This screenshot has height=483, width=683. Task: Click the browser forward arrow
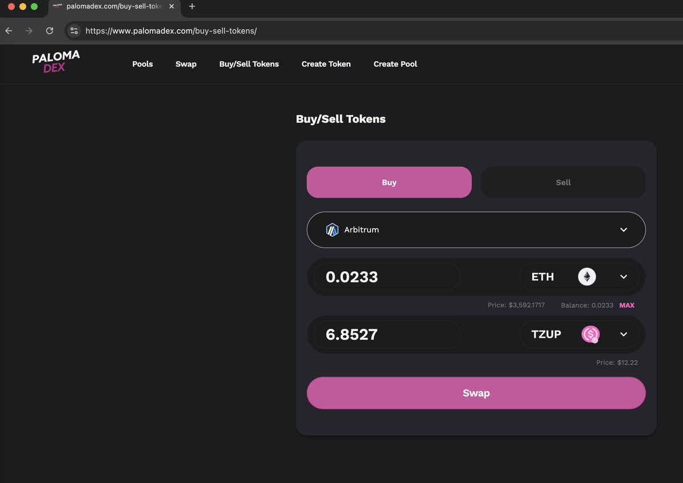tap(28, 31)
